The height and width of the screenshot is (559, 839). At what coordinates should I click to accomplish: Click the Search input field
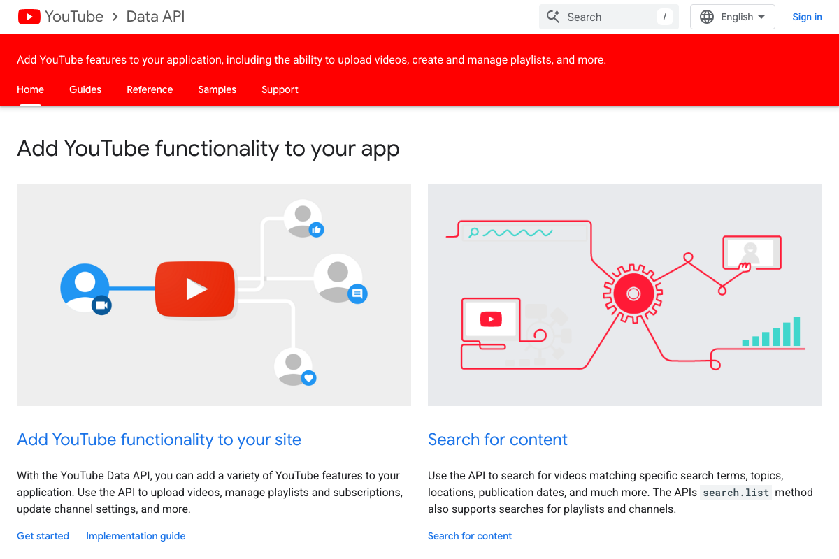pos(608,17)
